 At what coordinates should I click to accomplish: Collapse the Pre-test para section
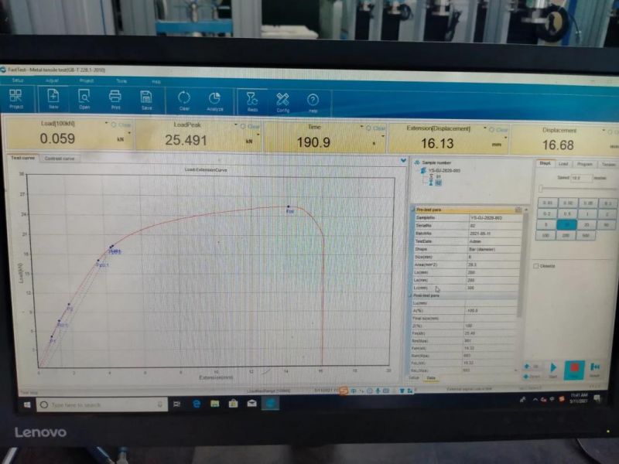pos(413,210)
